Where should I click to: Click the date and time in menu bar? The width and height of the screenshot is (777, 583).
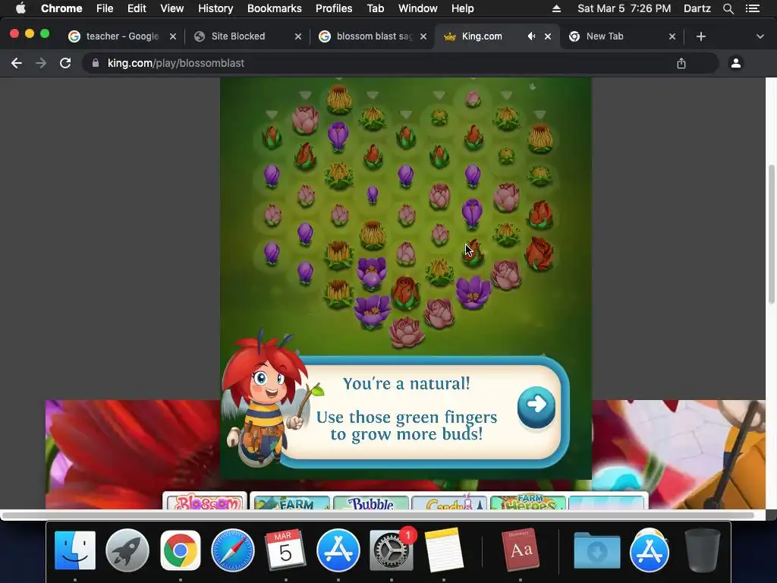coord(624,8)
